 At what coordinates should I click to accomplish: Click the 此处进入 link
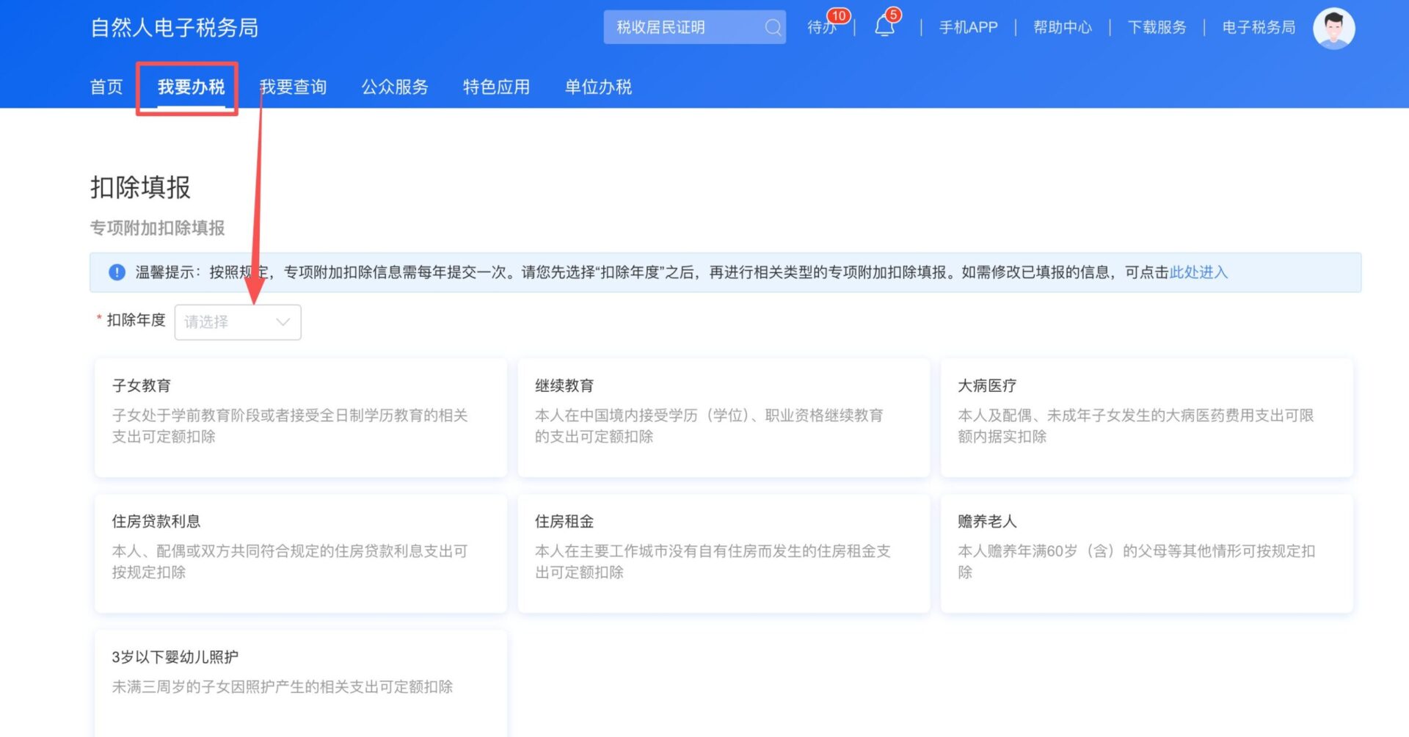[x=1198, y=272]
